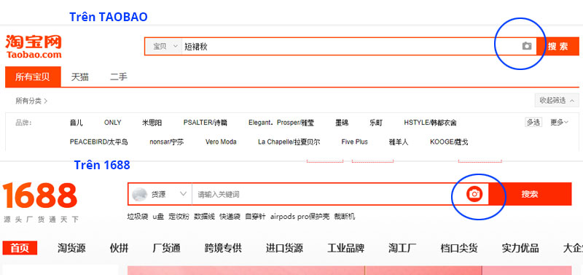The width and height of the screenshot is (583, 275).
Task: Click hot keyword 垃圾袋
Action: 138,216
